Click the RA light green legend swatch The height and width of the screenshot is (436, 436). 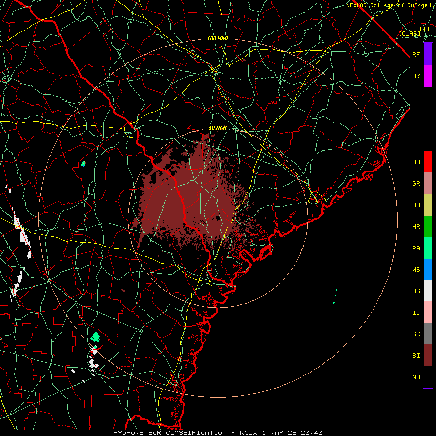[x=428, y=248]
